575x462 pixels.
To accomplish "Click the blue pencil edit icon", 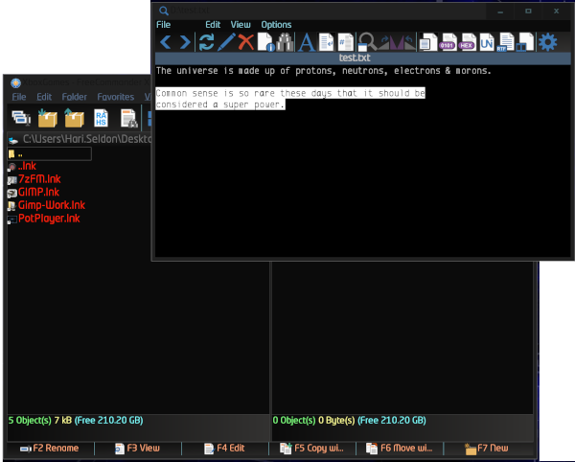I will 226,42.
